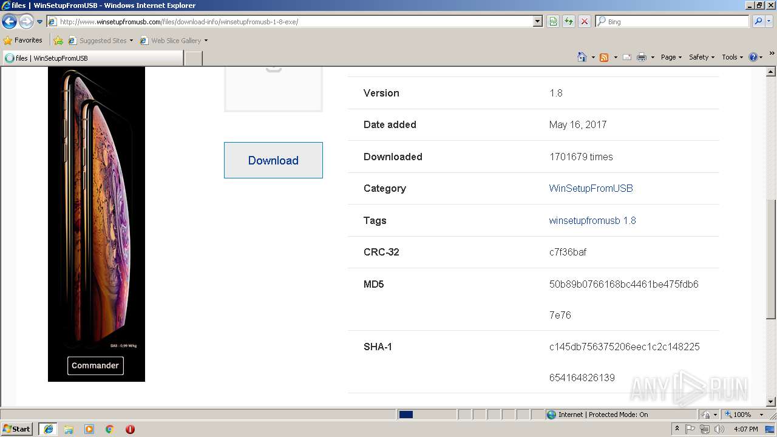Toggle the Compatibility View icon
The width and height of the screenshot is (777, 437).
(x=553, y=22)
